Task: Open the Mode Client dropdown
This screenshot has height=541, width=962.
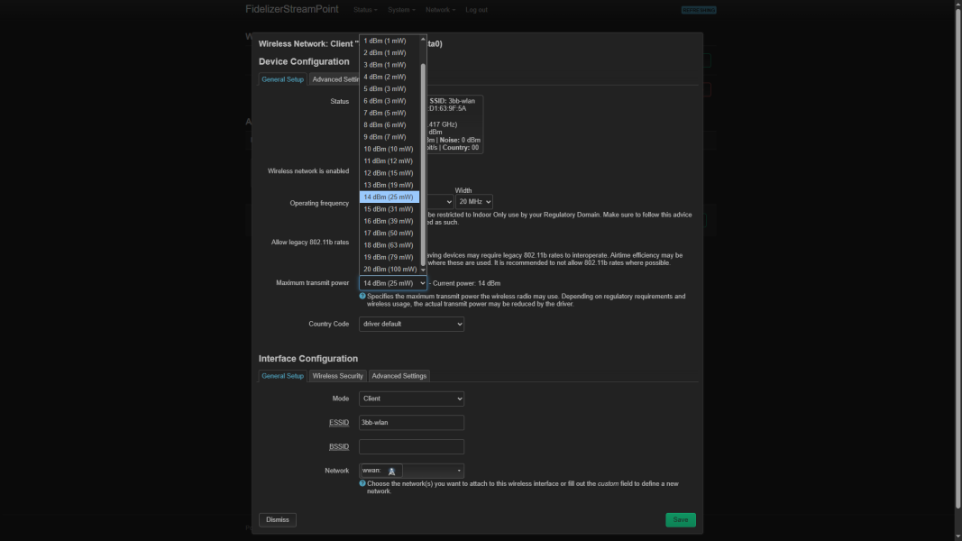Action: tap(411, 399)
